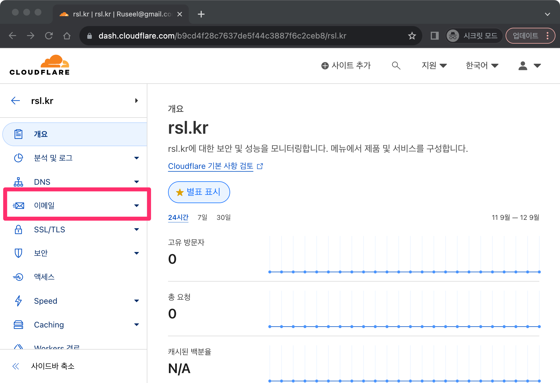Open the browser tab list chevron
Screen dimensions: 560x383
pyautogui.click(x=548, y=14)
